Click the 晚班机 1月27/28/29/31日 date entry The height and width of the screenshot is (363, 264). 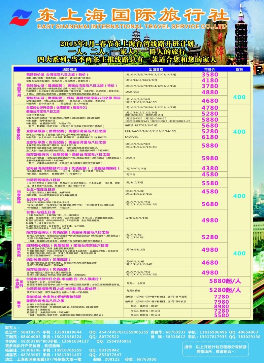tap(141, 125)
